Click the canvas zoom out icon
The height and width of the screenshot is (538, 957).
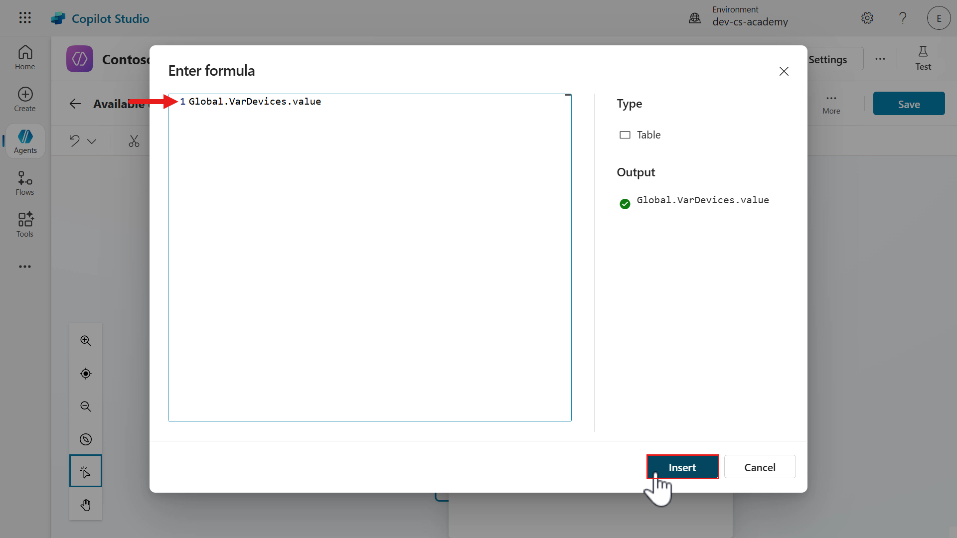tap(86, 406)
